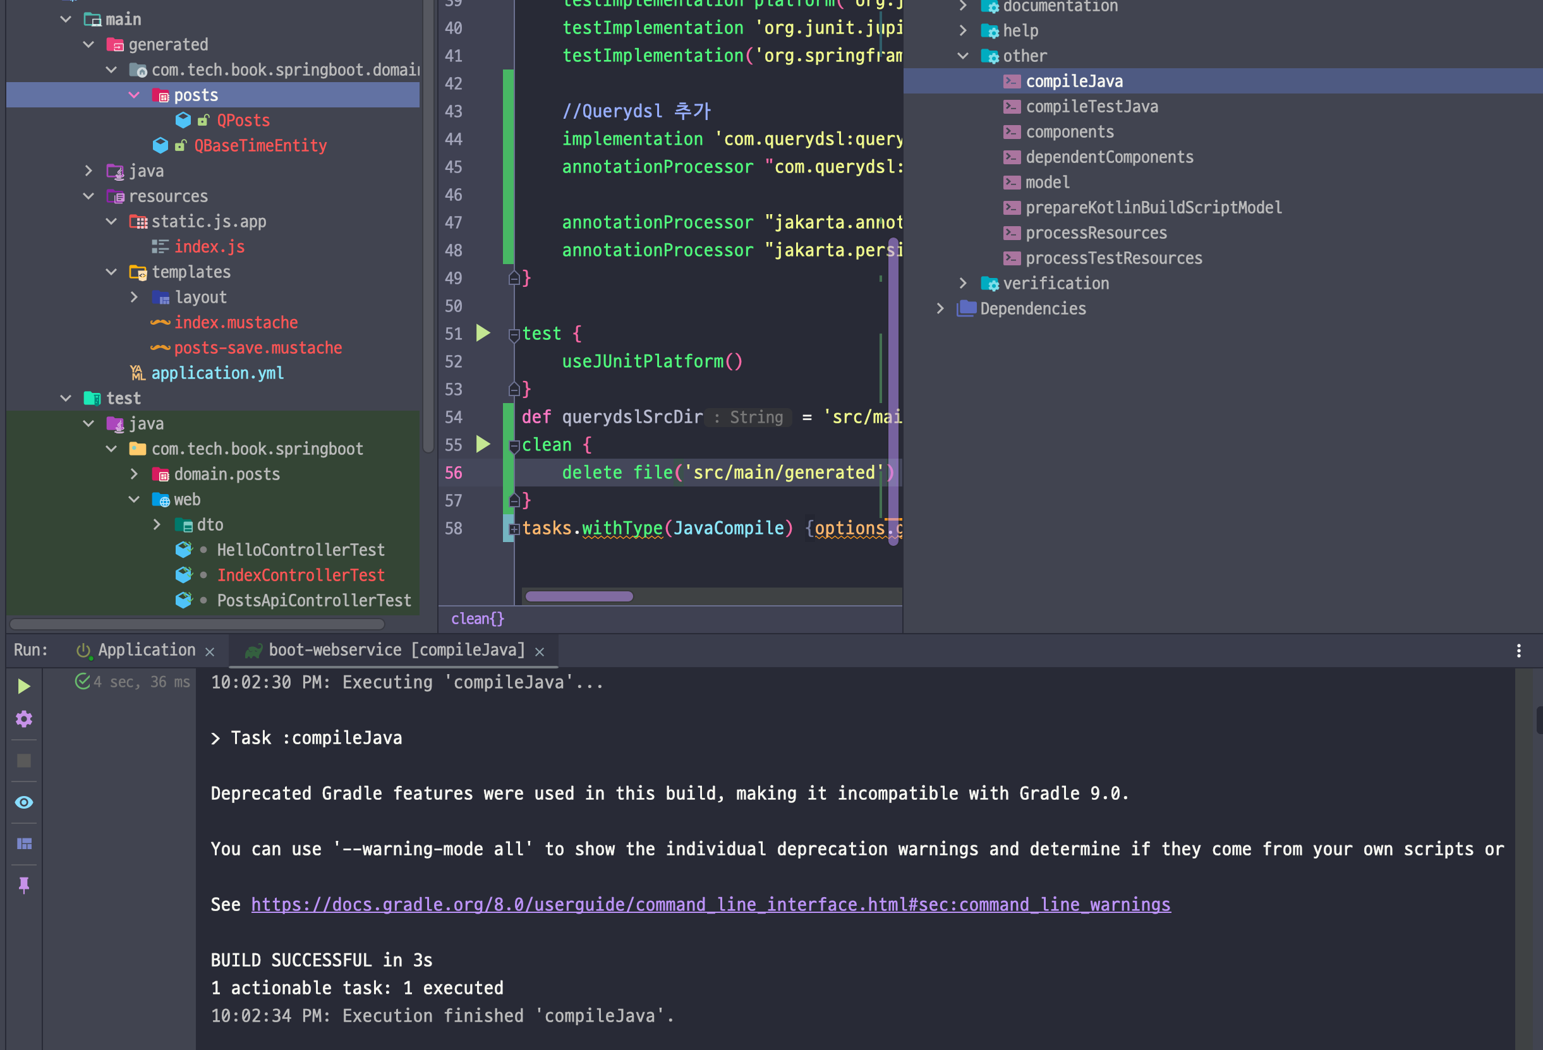Open the Gradle docs command_line_warnings link
This screenshot has height=1050, width=1543.
pos(710,905)
